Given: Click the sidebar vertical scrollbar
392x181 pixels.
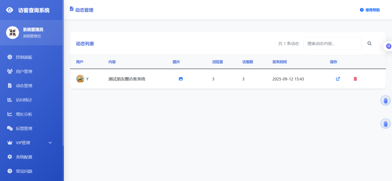Looking at the screenshot, I should (x=63, y=73).
